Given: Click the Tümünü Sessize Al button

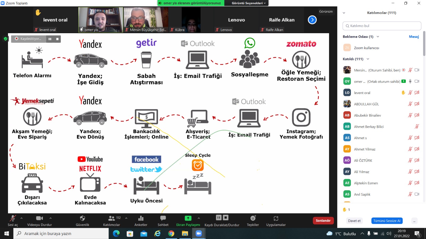Looking at the screenshot, I should (x=387, y=221).
